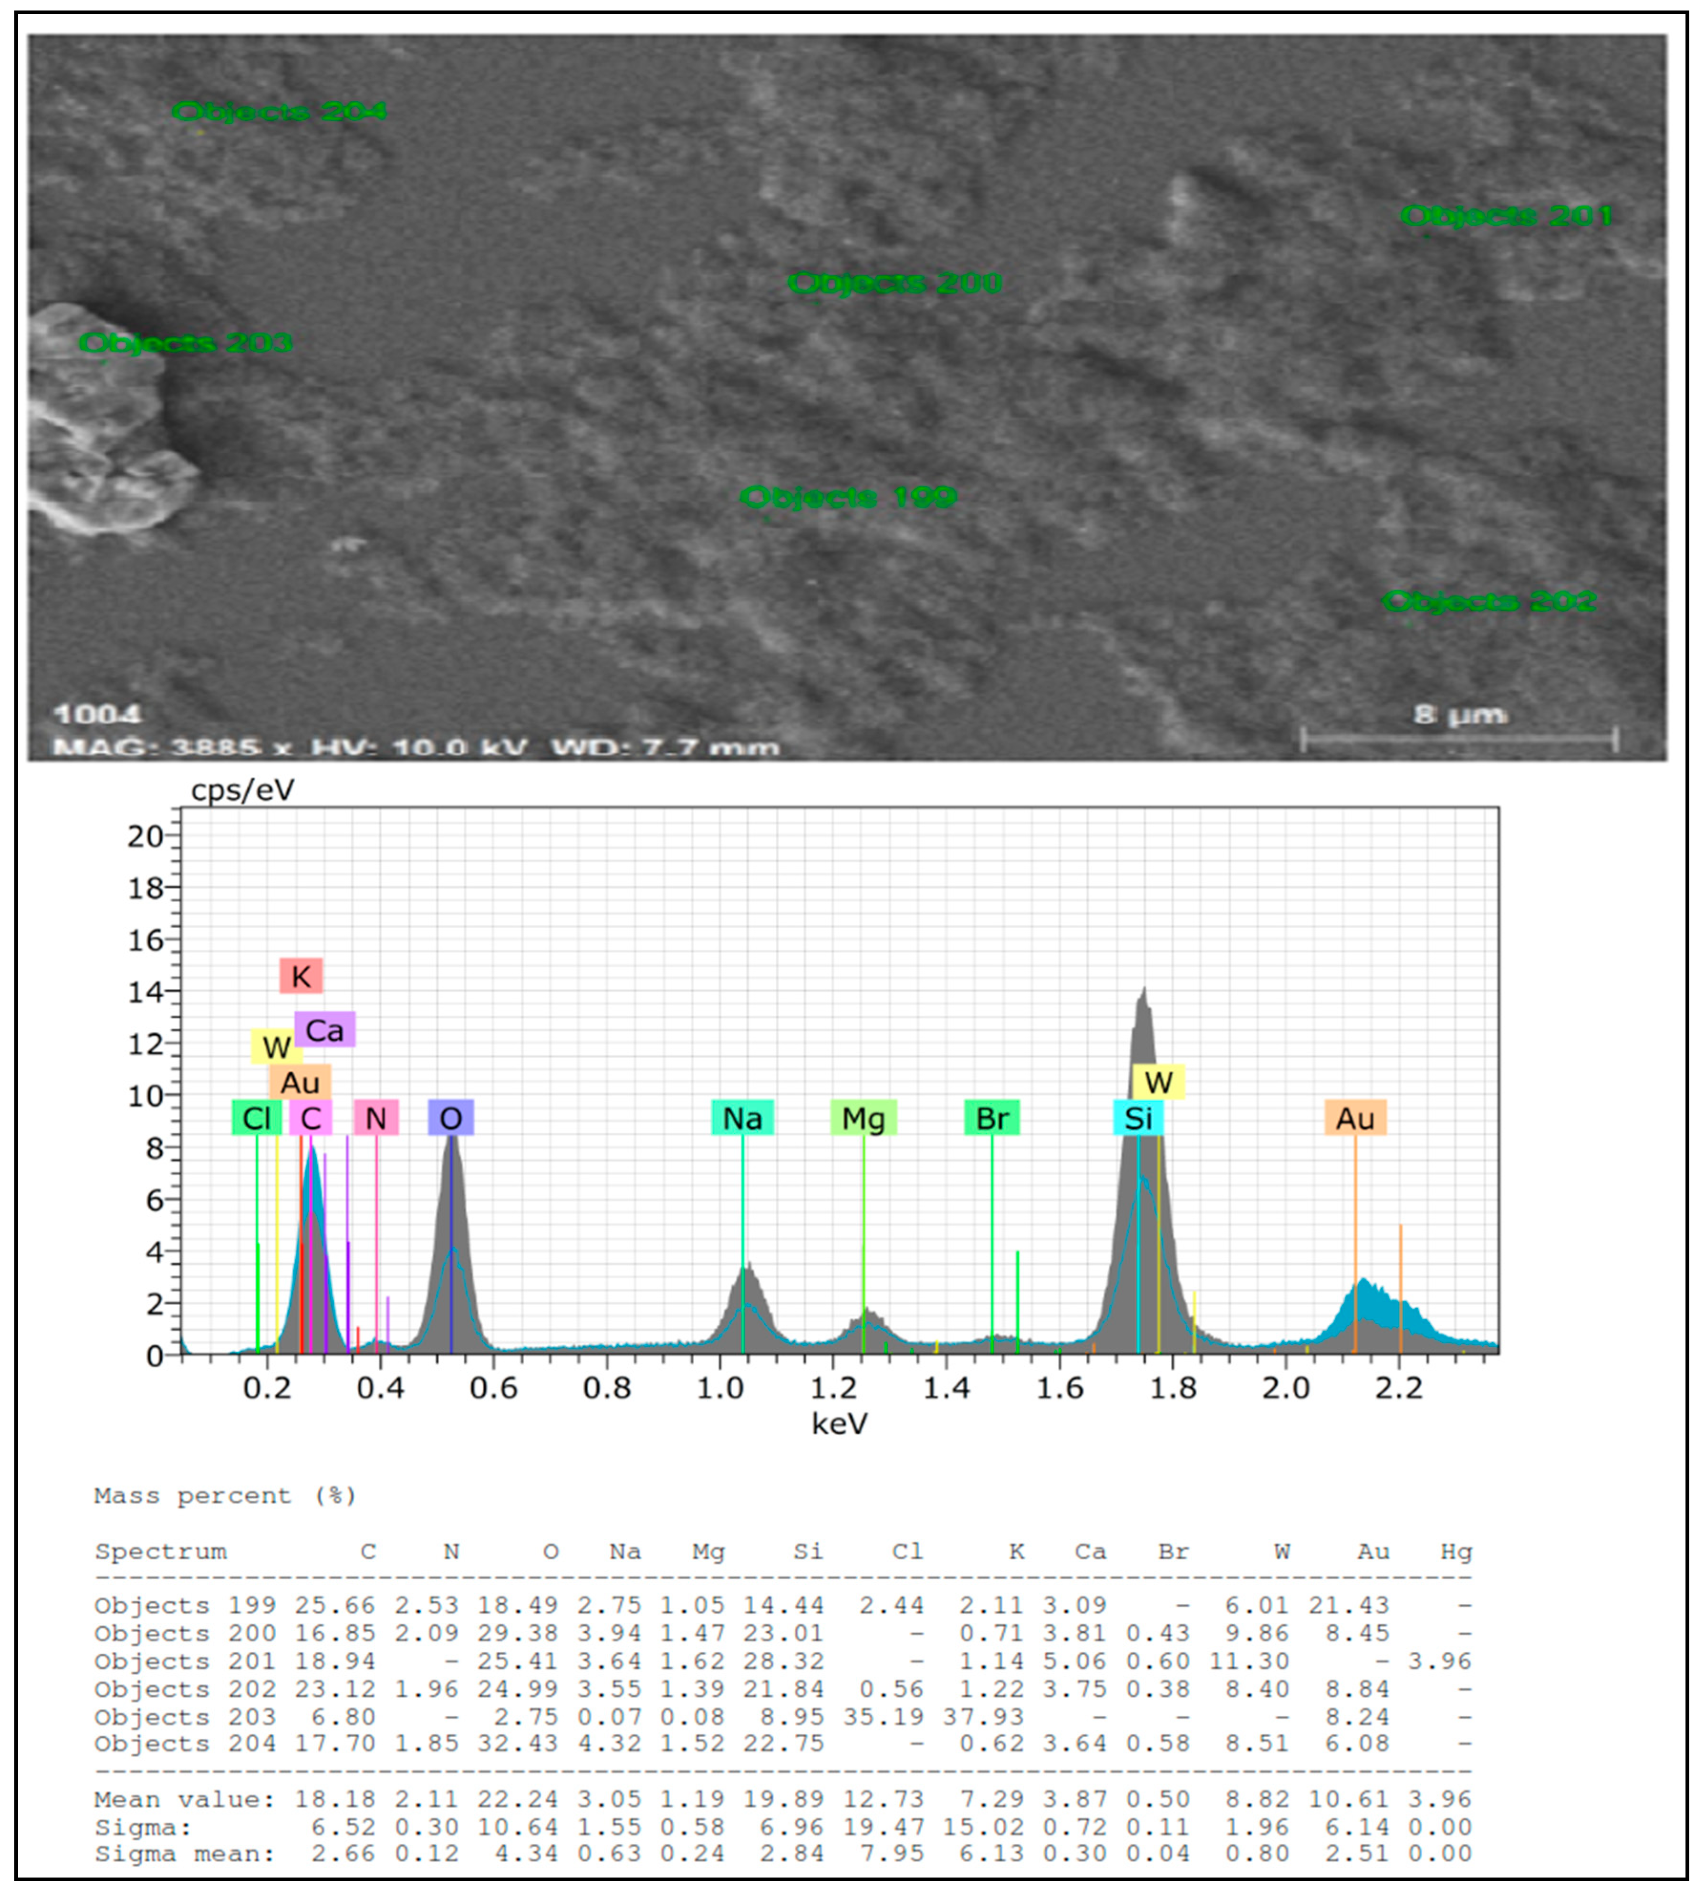Click the green Cl element label
This screenshot has height=1899, width=1706.
(256, 1118)
